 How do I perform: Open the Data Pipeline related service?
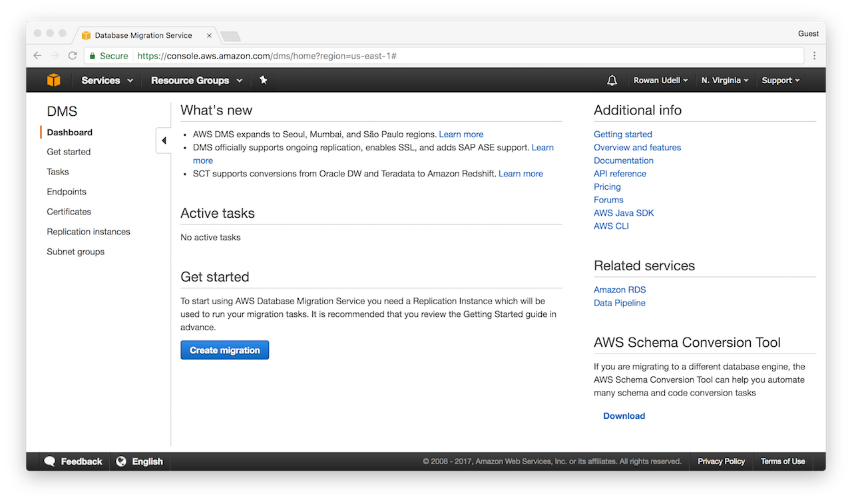point(620,303)
